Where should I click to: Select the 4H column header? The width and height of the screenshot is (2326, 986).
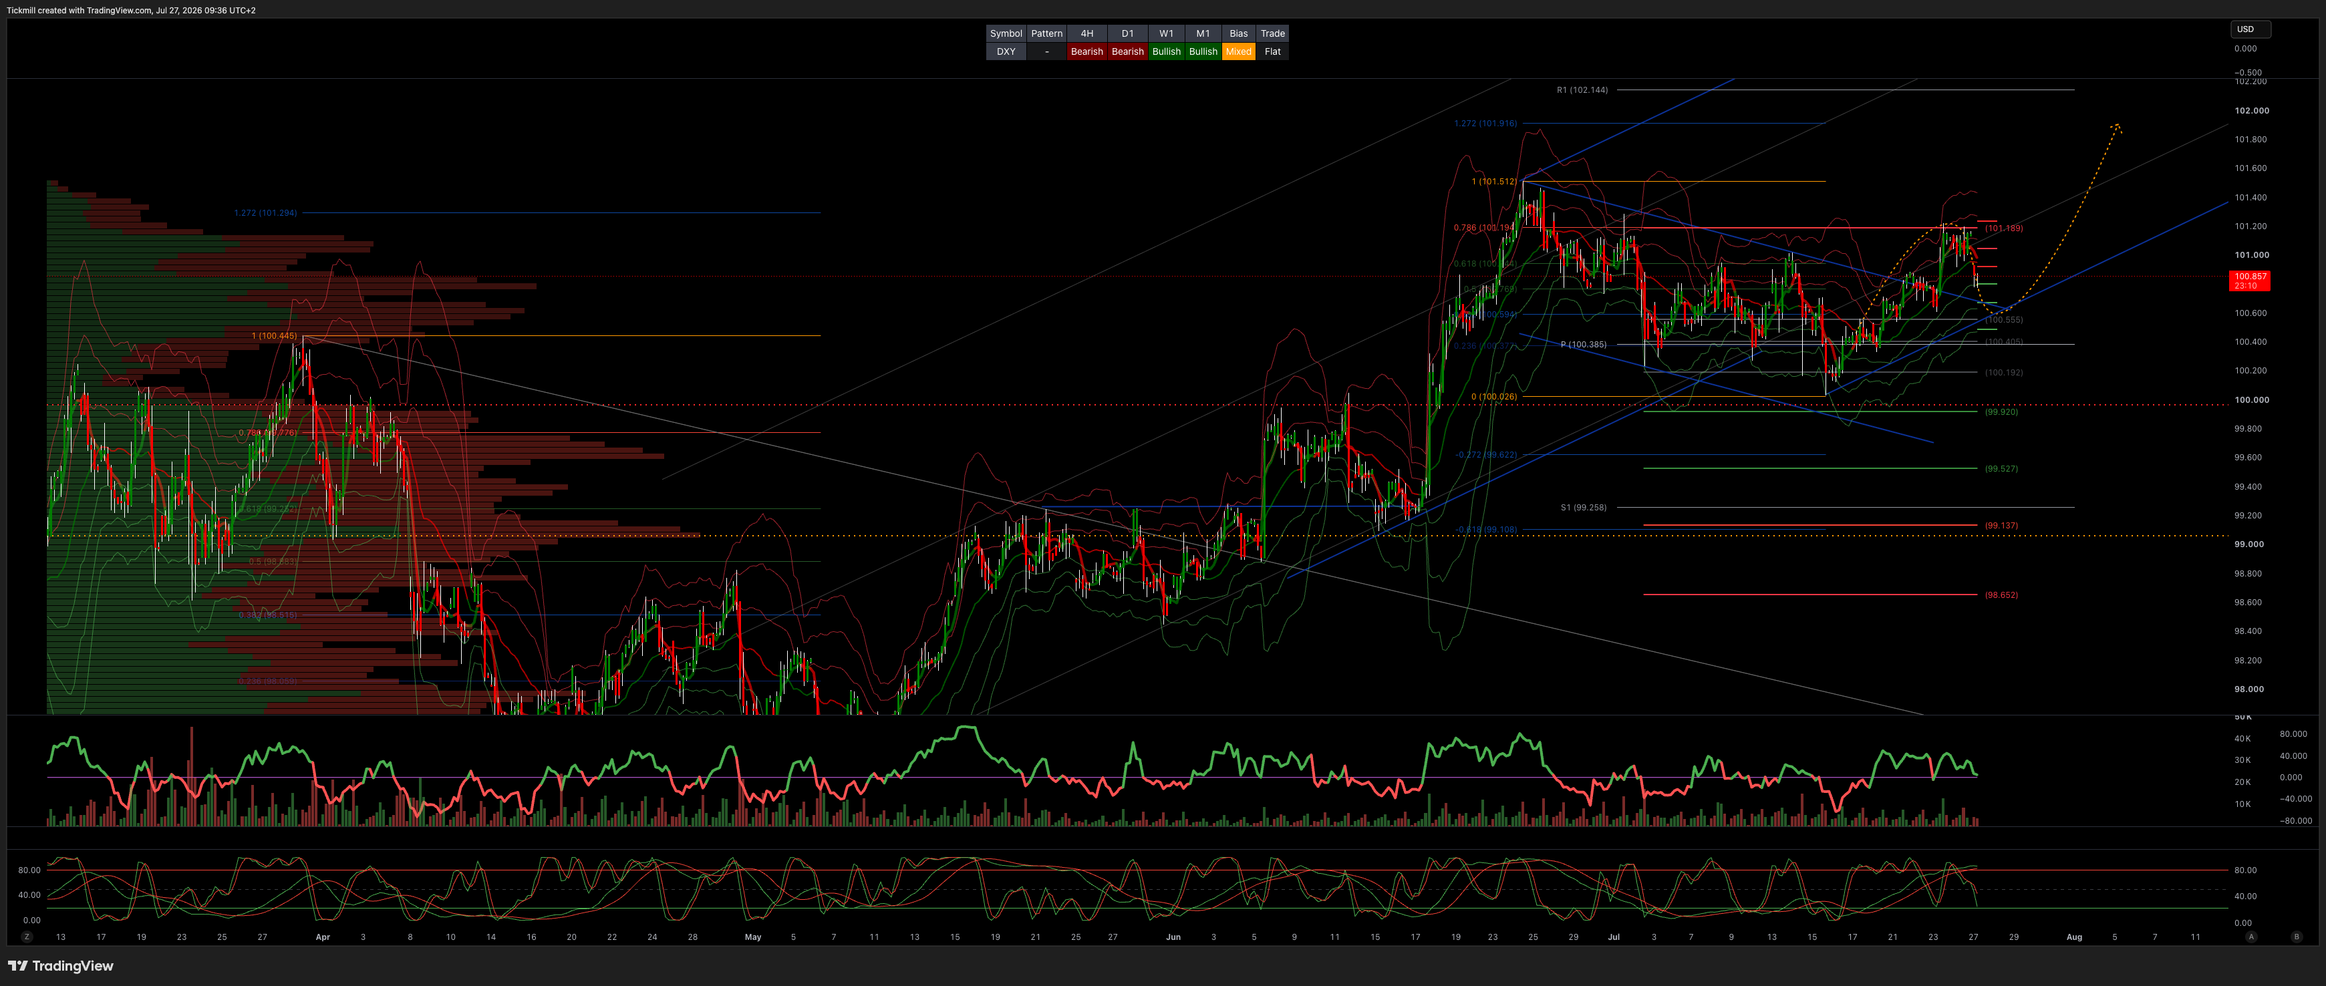(x=1087, y=33)
